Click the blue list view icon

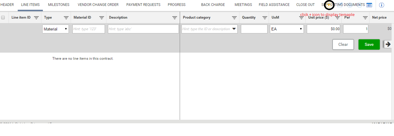click(x=369, y=5)
